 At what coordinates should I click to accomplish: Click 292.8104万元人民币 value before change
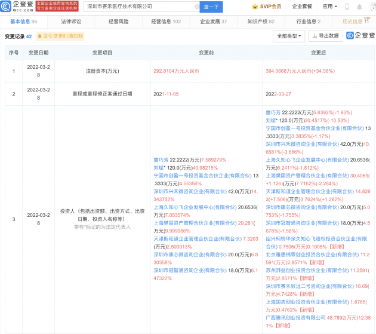tap(176, 71)
